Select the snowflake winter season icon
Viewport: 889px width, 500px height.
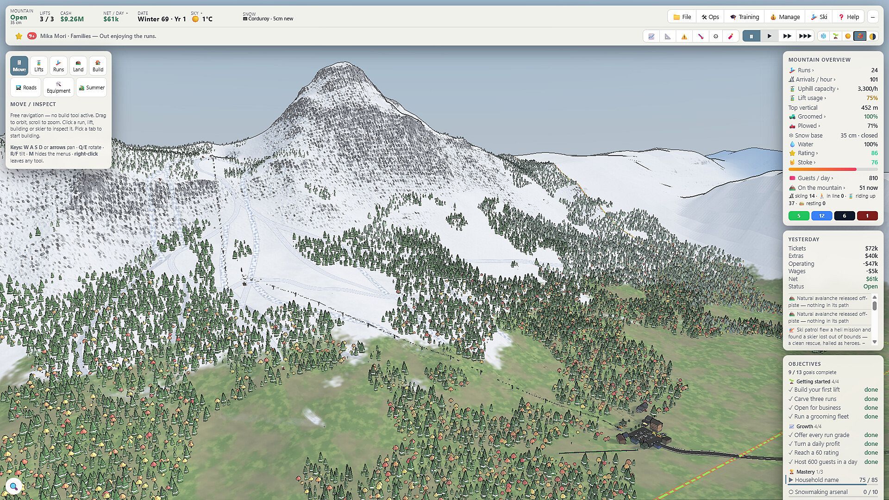tap(823, 36)
